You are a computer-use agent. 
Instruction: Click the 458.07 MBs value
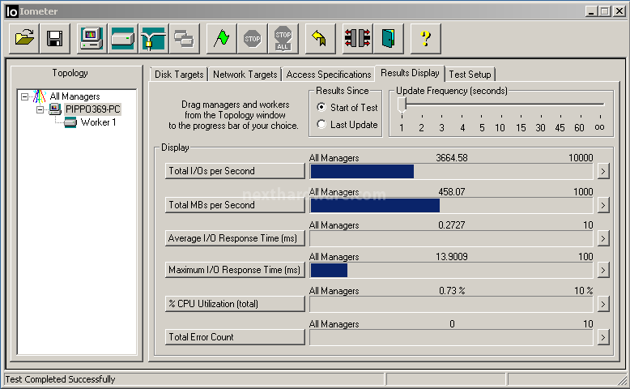pyautogui.click(x=452, y=191)
